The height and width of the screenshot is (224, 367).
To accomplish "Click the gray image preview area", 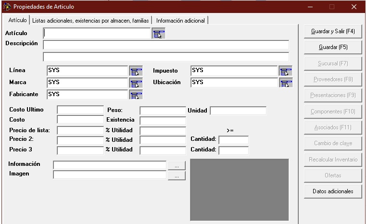I will coord(240,191).
